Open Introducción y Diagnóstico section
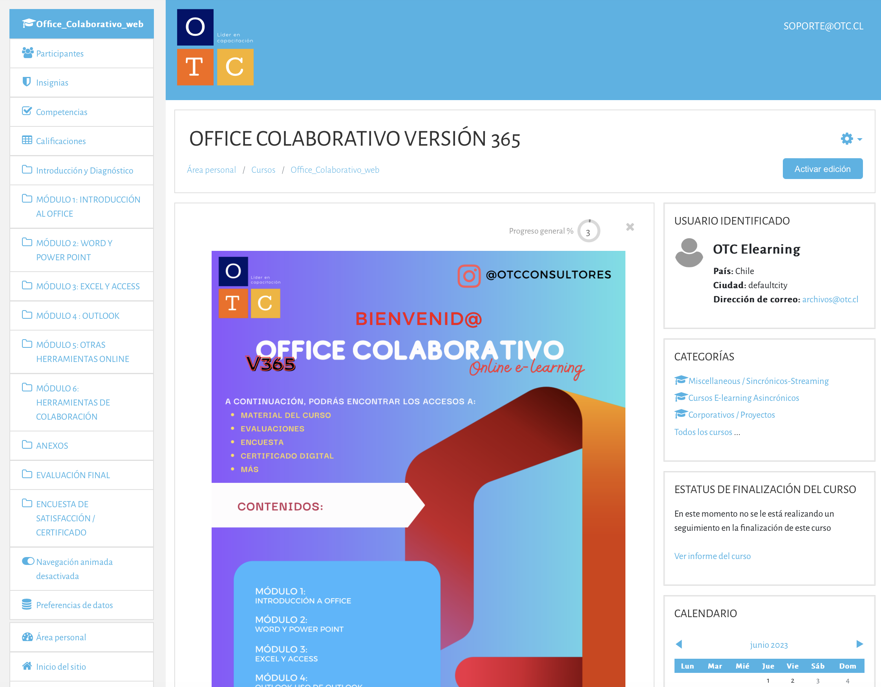Image resolution: width=881 pixels, height=687 pixels. click(x=82, y=170)
